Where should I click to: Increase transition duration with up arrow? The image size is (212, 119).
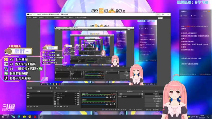pyautogui.click(x=142, y=96)
